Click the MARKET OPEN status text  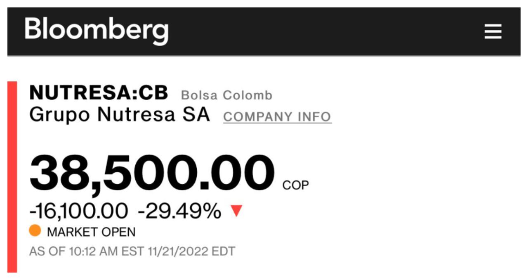(x=91, y=232)
